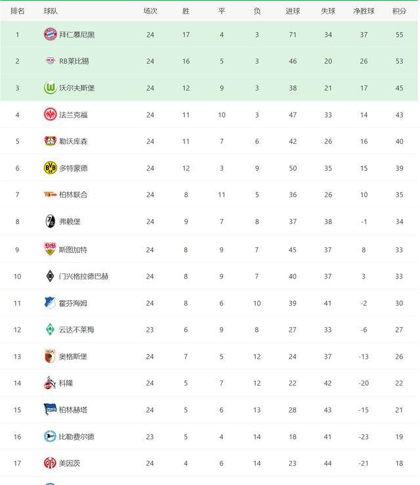The height and width of the screenshot is (485, 420).
Task: Click the Union Berlin club logo
Action: tap(51, 195)
